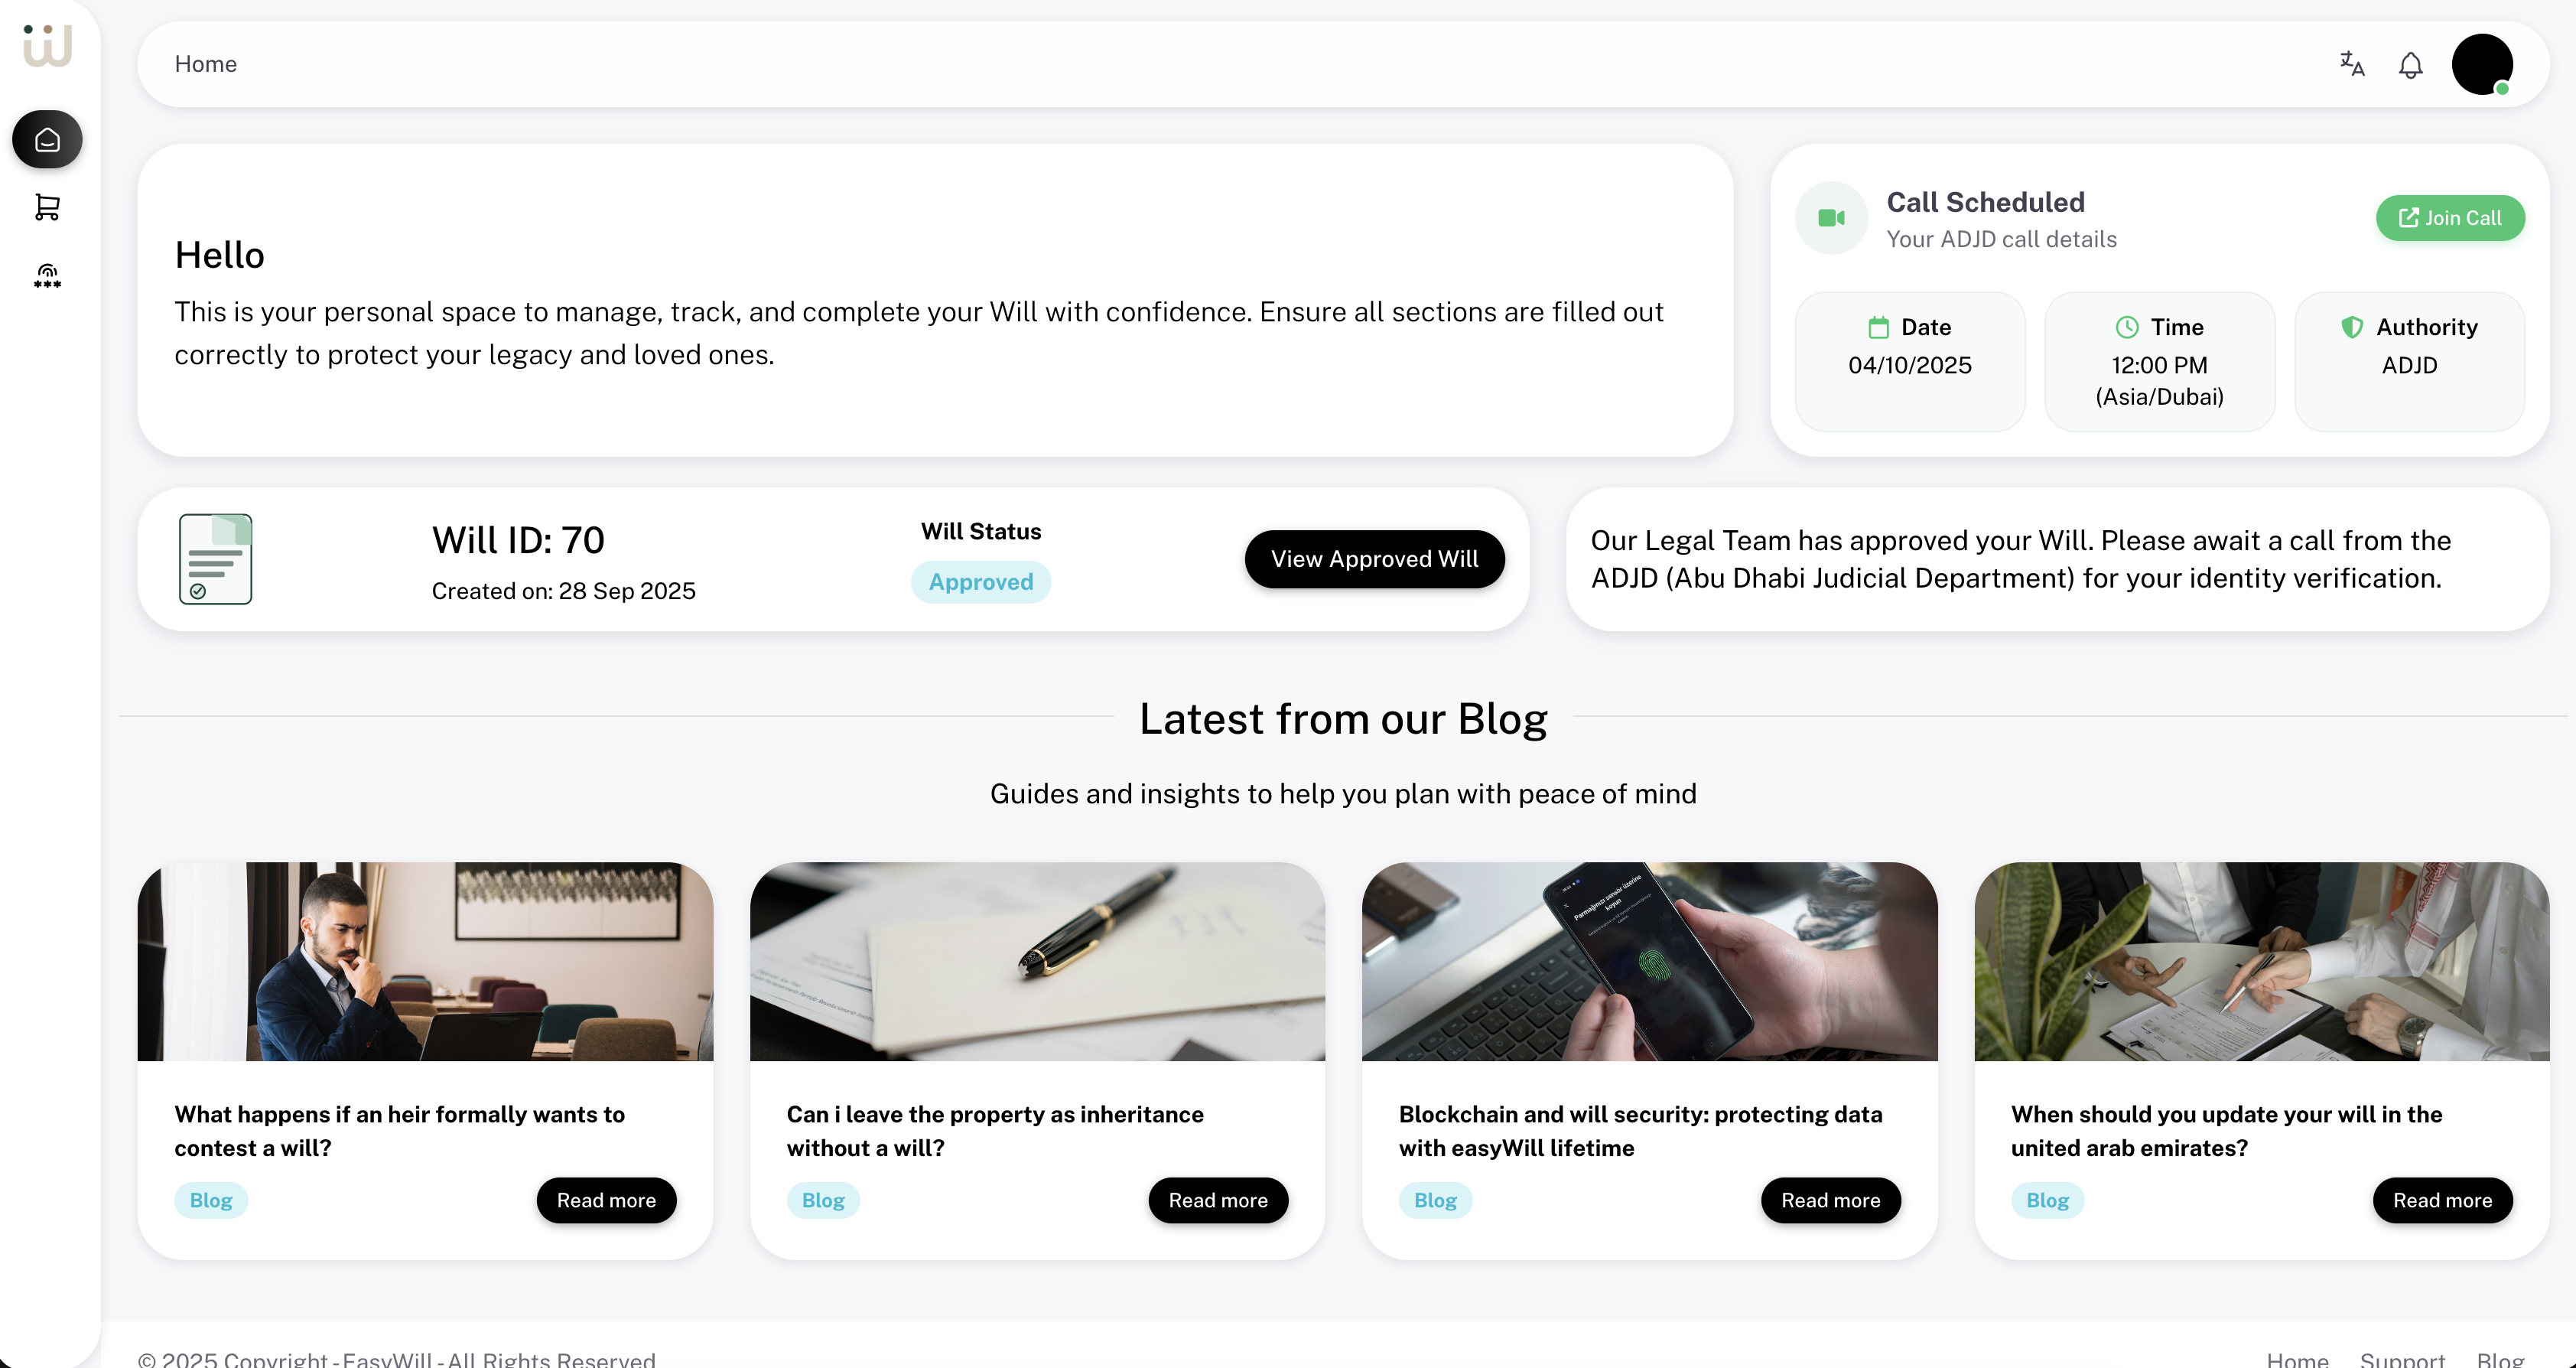Read more about contesting a will
The image size is (2576, 1368).
(606, 1200)
